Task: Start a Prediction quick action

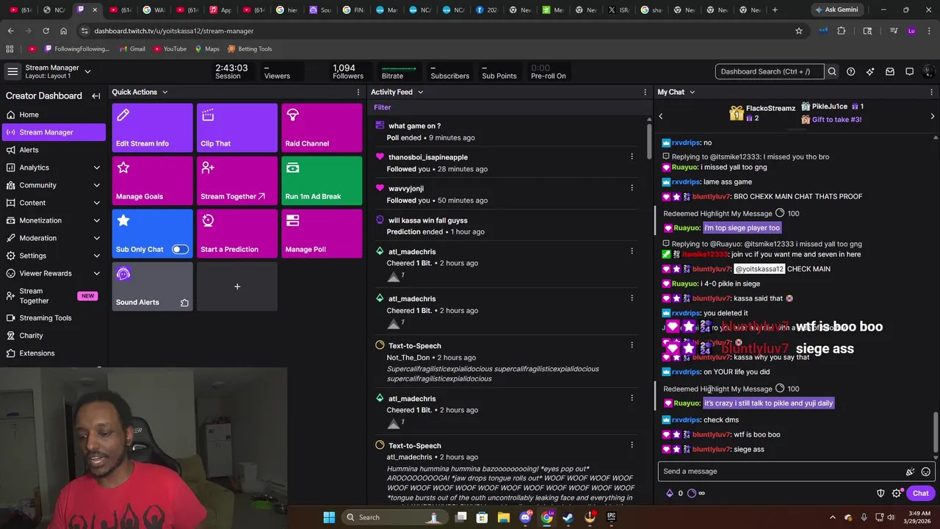Action: pyautogui.click(x=237, y=234)
